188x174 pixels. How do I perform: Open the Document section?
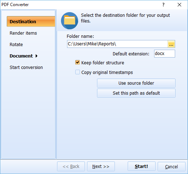(21, 56)
